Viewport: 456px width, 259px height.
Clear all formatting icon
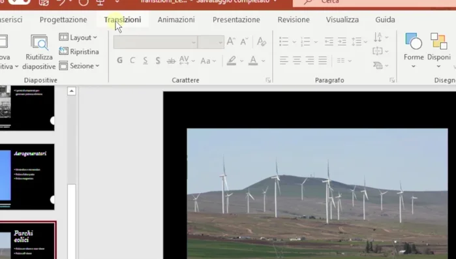pos(262,42)
